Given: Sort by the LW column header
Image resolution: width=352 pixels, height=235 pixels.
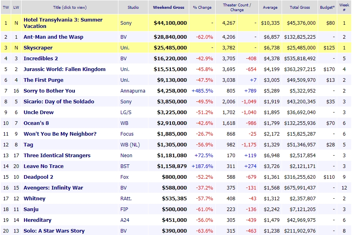Looking at the screenshot, I should tap(16, 8).
